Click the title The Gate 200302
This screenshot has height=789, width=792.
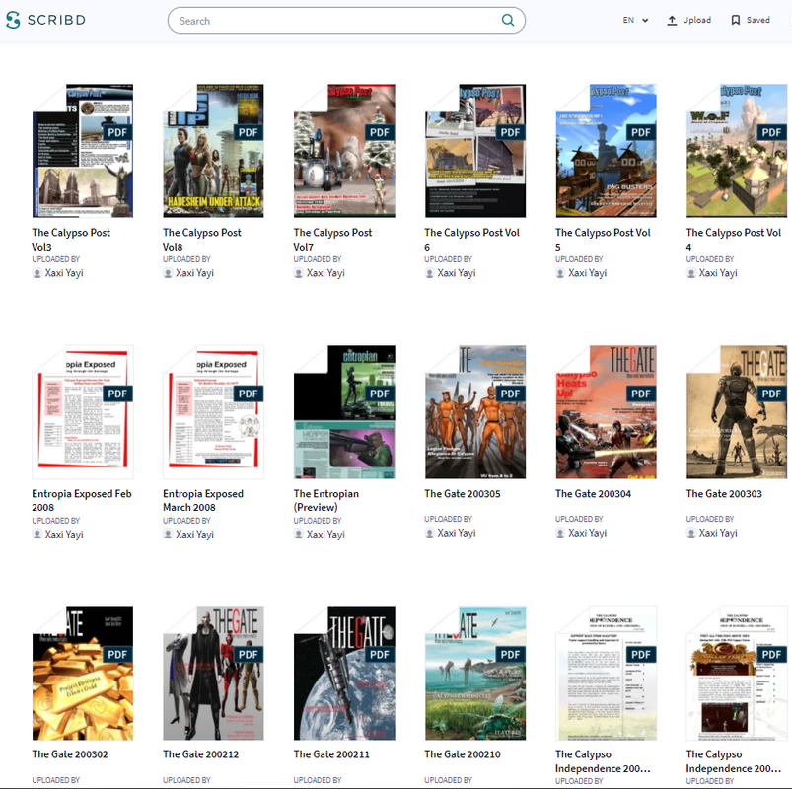click(70, 754)
